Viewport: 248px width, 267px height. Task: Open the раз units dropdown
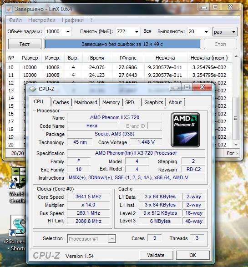coord(225,32)
